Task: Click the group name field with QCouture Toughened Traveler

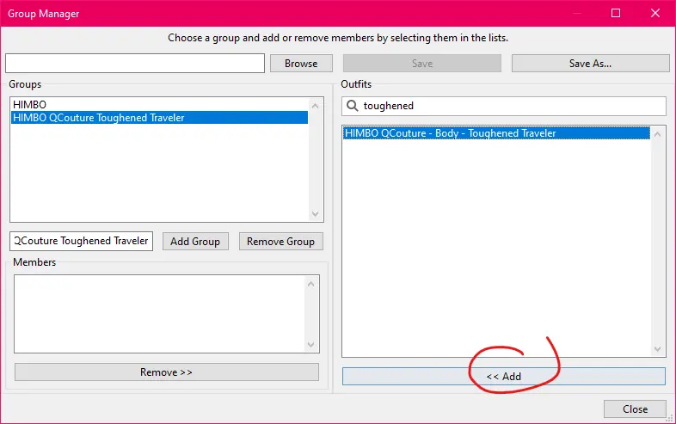Action: pyautogui.click(x=81, y=241)
